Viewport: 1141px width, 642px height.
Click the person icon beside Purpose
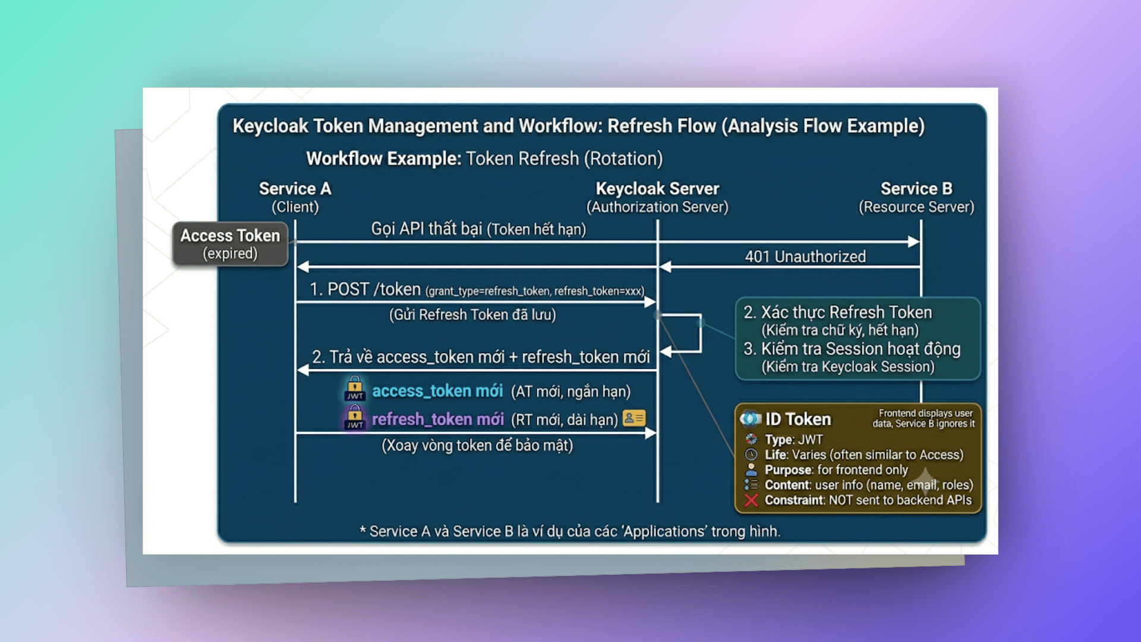(x=751, y=470)
